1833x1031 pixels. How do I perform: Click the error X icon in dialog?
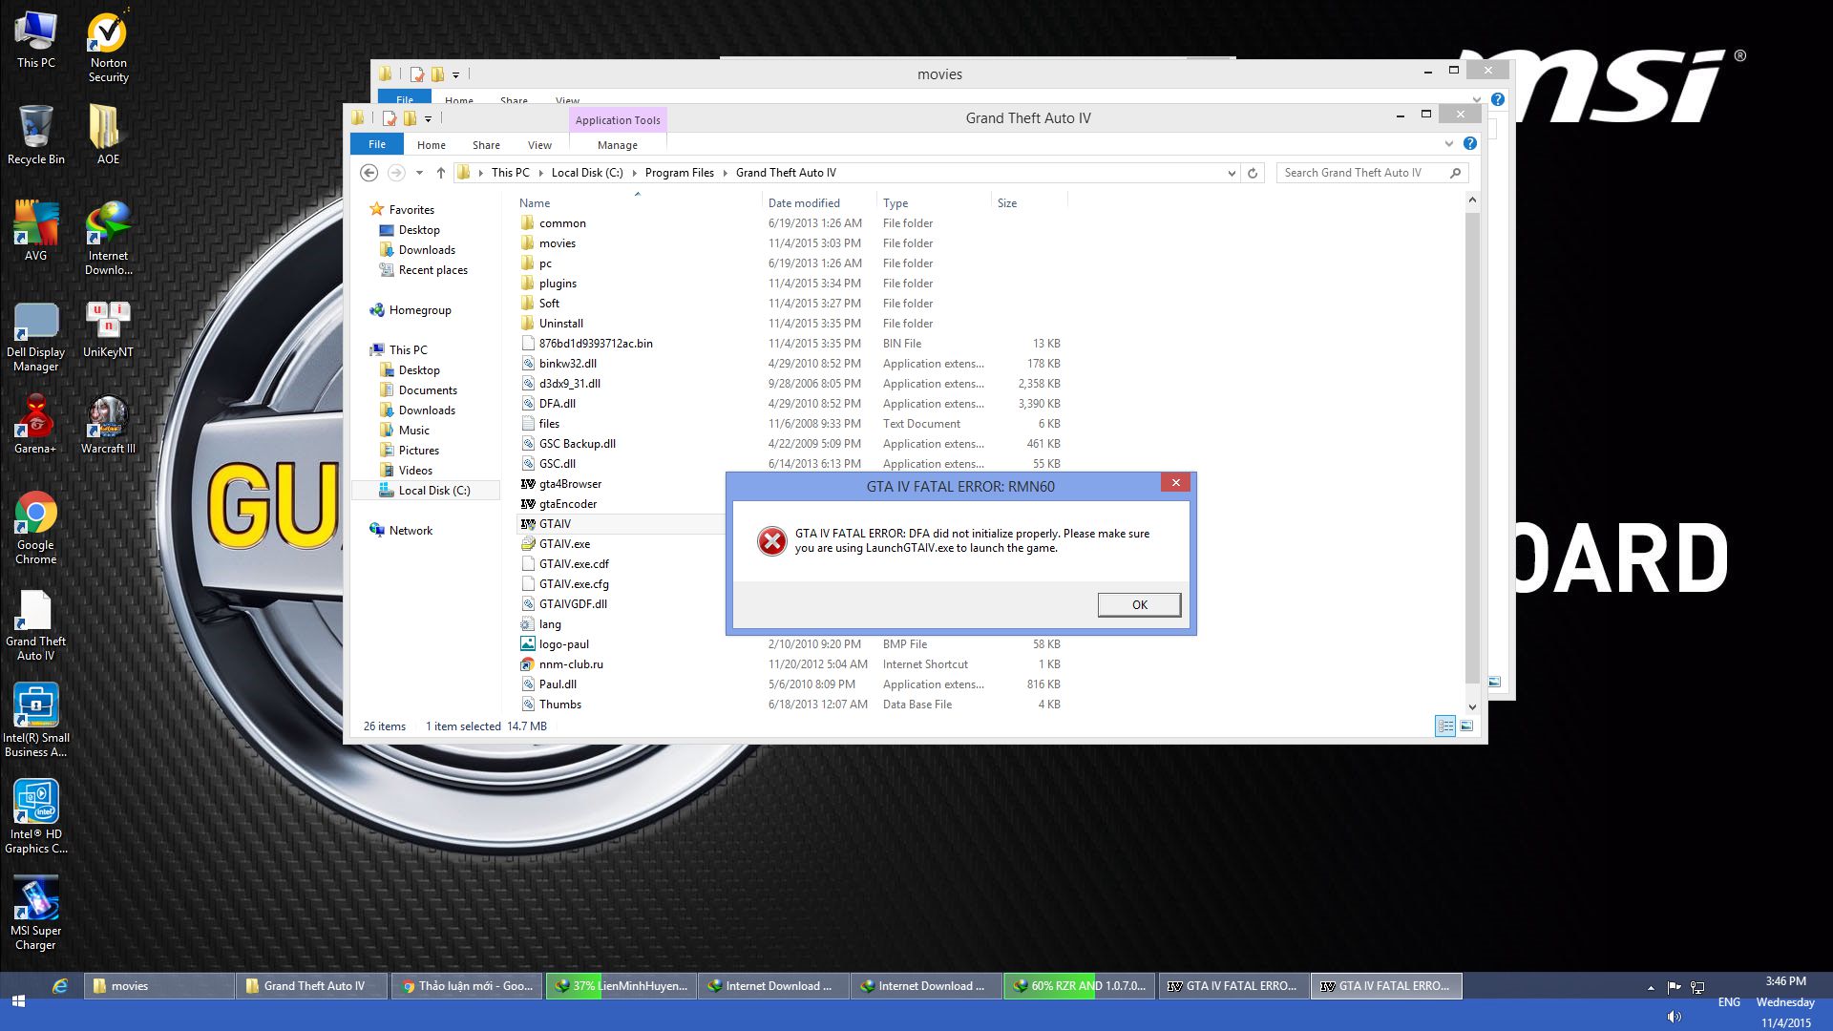(x=771, y=541)
